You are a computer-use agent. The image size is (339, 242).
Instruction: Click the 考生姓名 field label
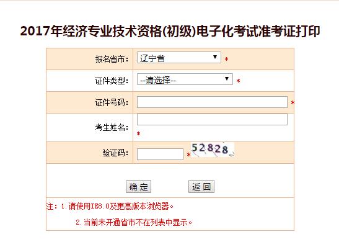112,127
